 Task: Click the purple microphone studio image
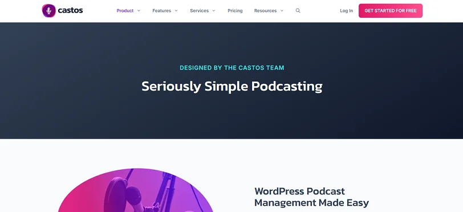coord(136,190)
